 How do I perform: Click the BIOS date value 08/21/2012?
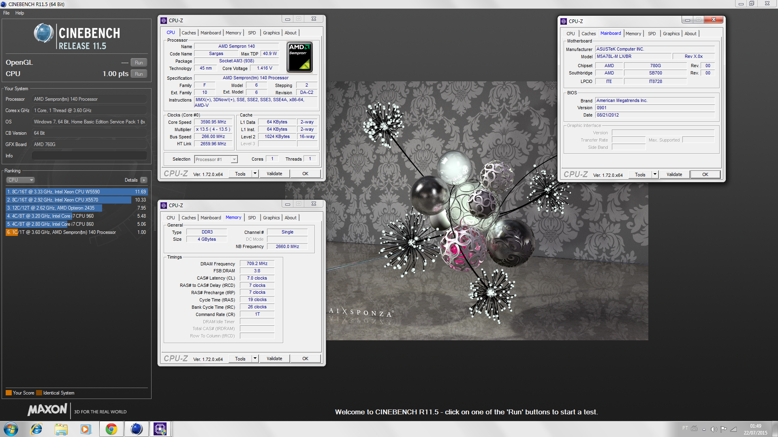pyautogui.click(x=655, y=115)
